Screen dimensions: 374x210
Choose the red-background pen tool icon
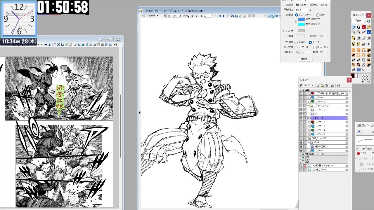click(x=364, y=27)
